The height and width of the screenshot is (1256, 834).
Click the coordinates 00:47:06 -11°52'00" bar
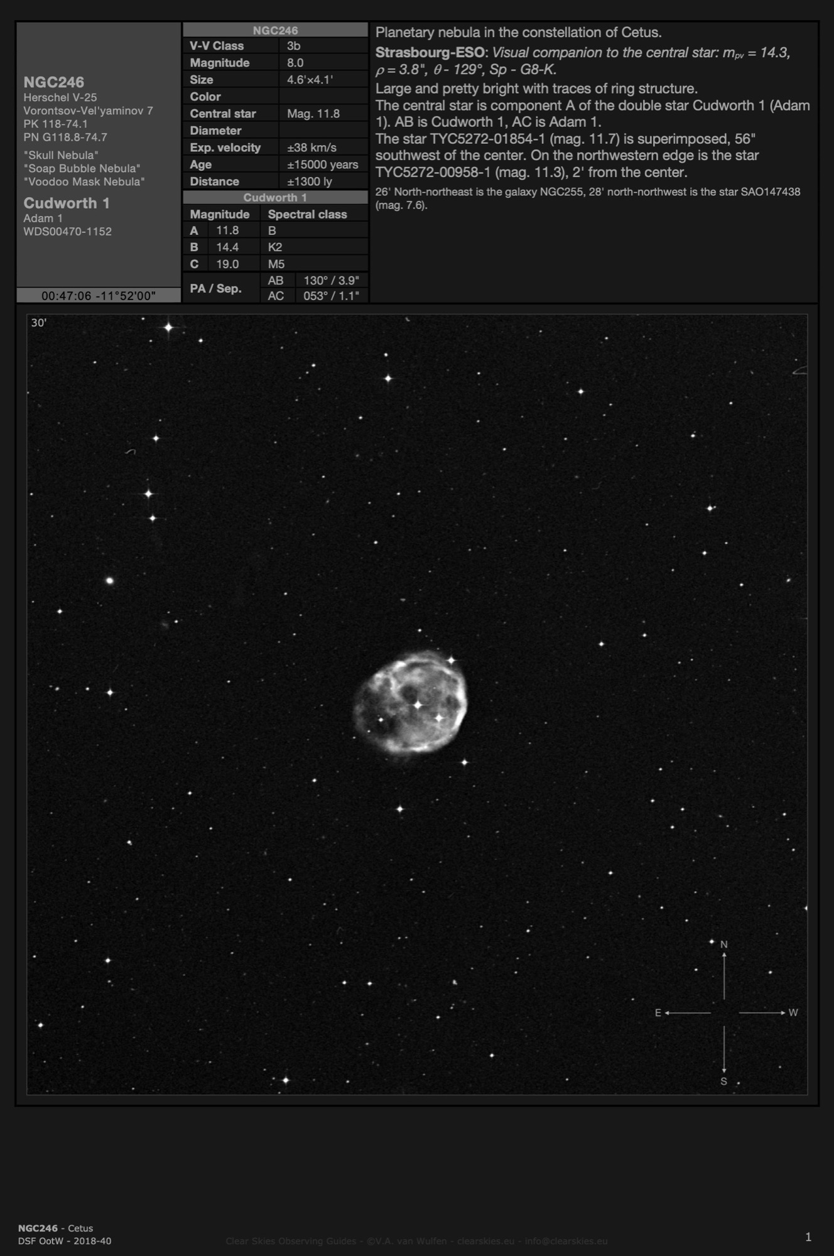pyautogui.click(x=99, y=296)
